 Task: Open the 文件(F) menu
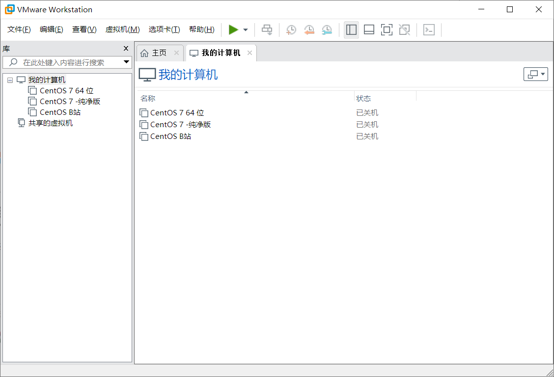pyautogui.click(x=19, y=29)
